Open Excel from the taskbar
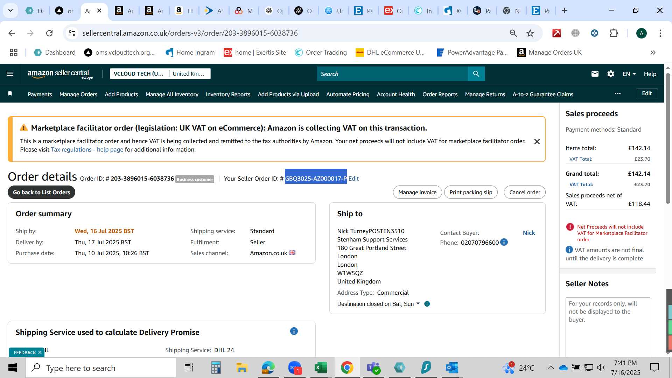The image size is (672, 378). [321, 367]
